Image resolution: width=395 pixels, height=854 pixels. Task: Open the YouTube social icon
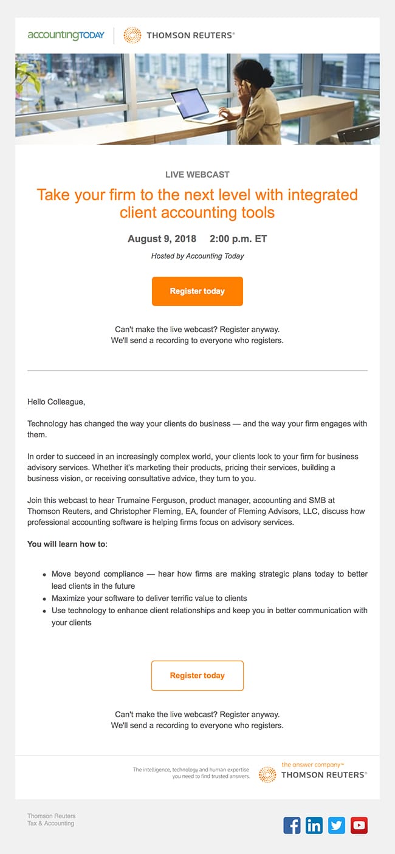point(359,825)
